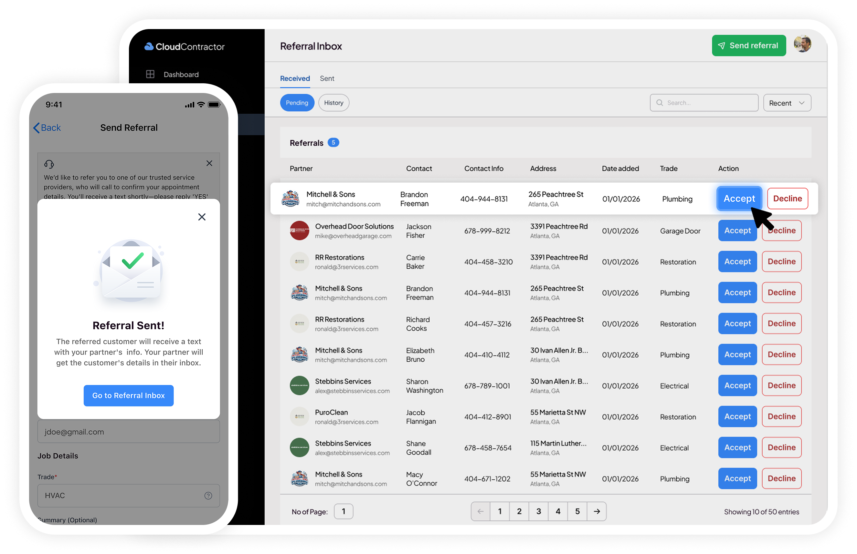Select the Pending filter pill
This screenshot has width=857, height=554.
coord(297,103)
